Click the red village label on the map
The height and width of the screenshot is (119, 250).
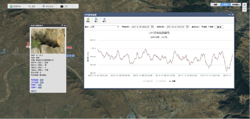(x=69, y=48)
